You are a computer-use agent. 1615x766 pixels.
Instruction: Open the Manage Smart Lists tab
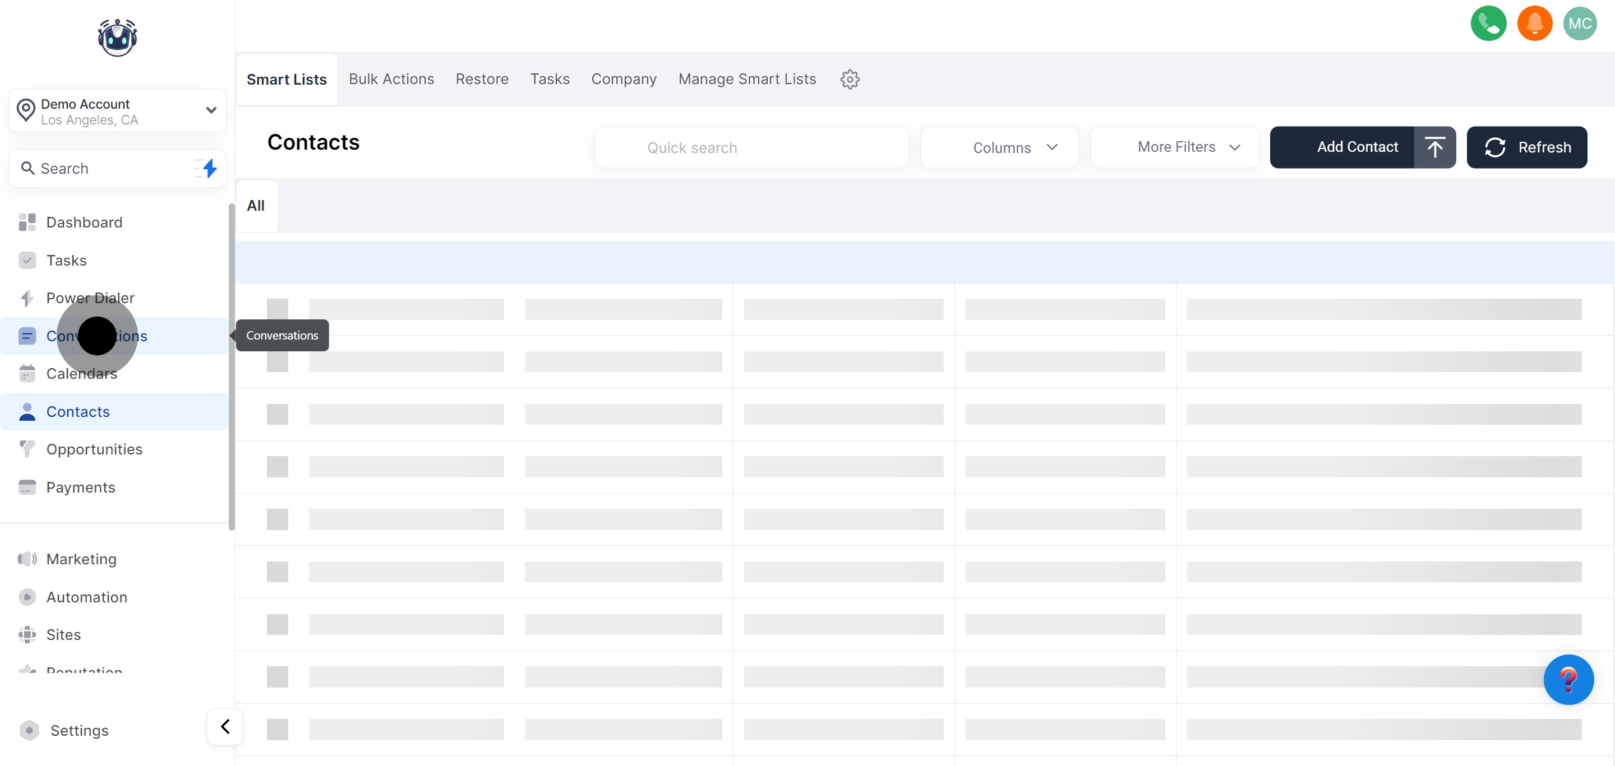(x=747, y=79)
